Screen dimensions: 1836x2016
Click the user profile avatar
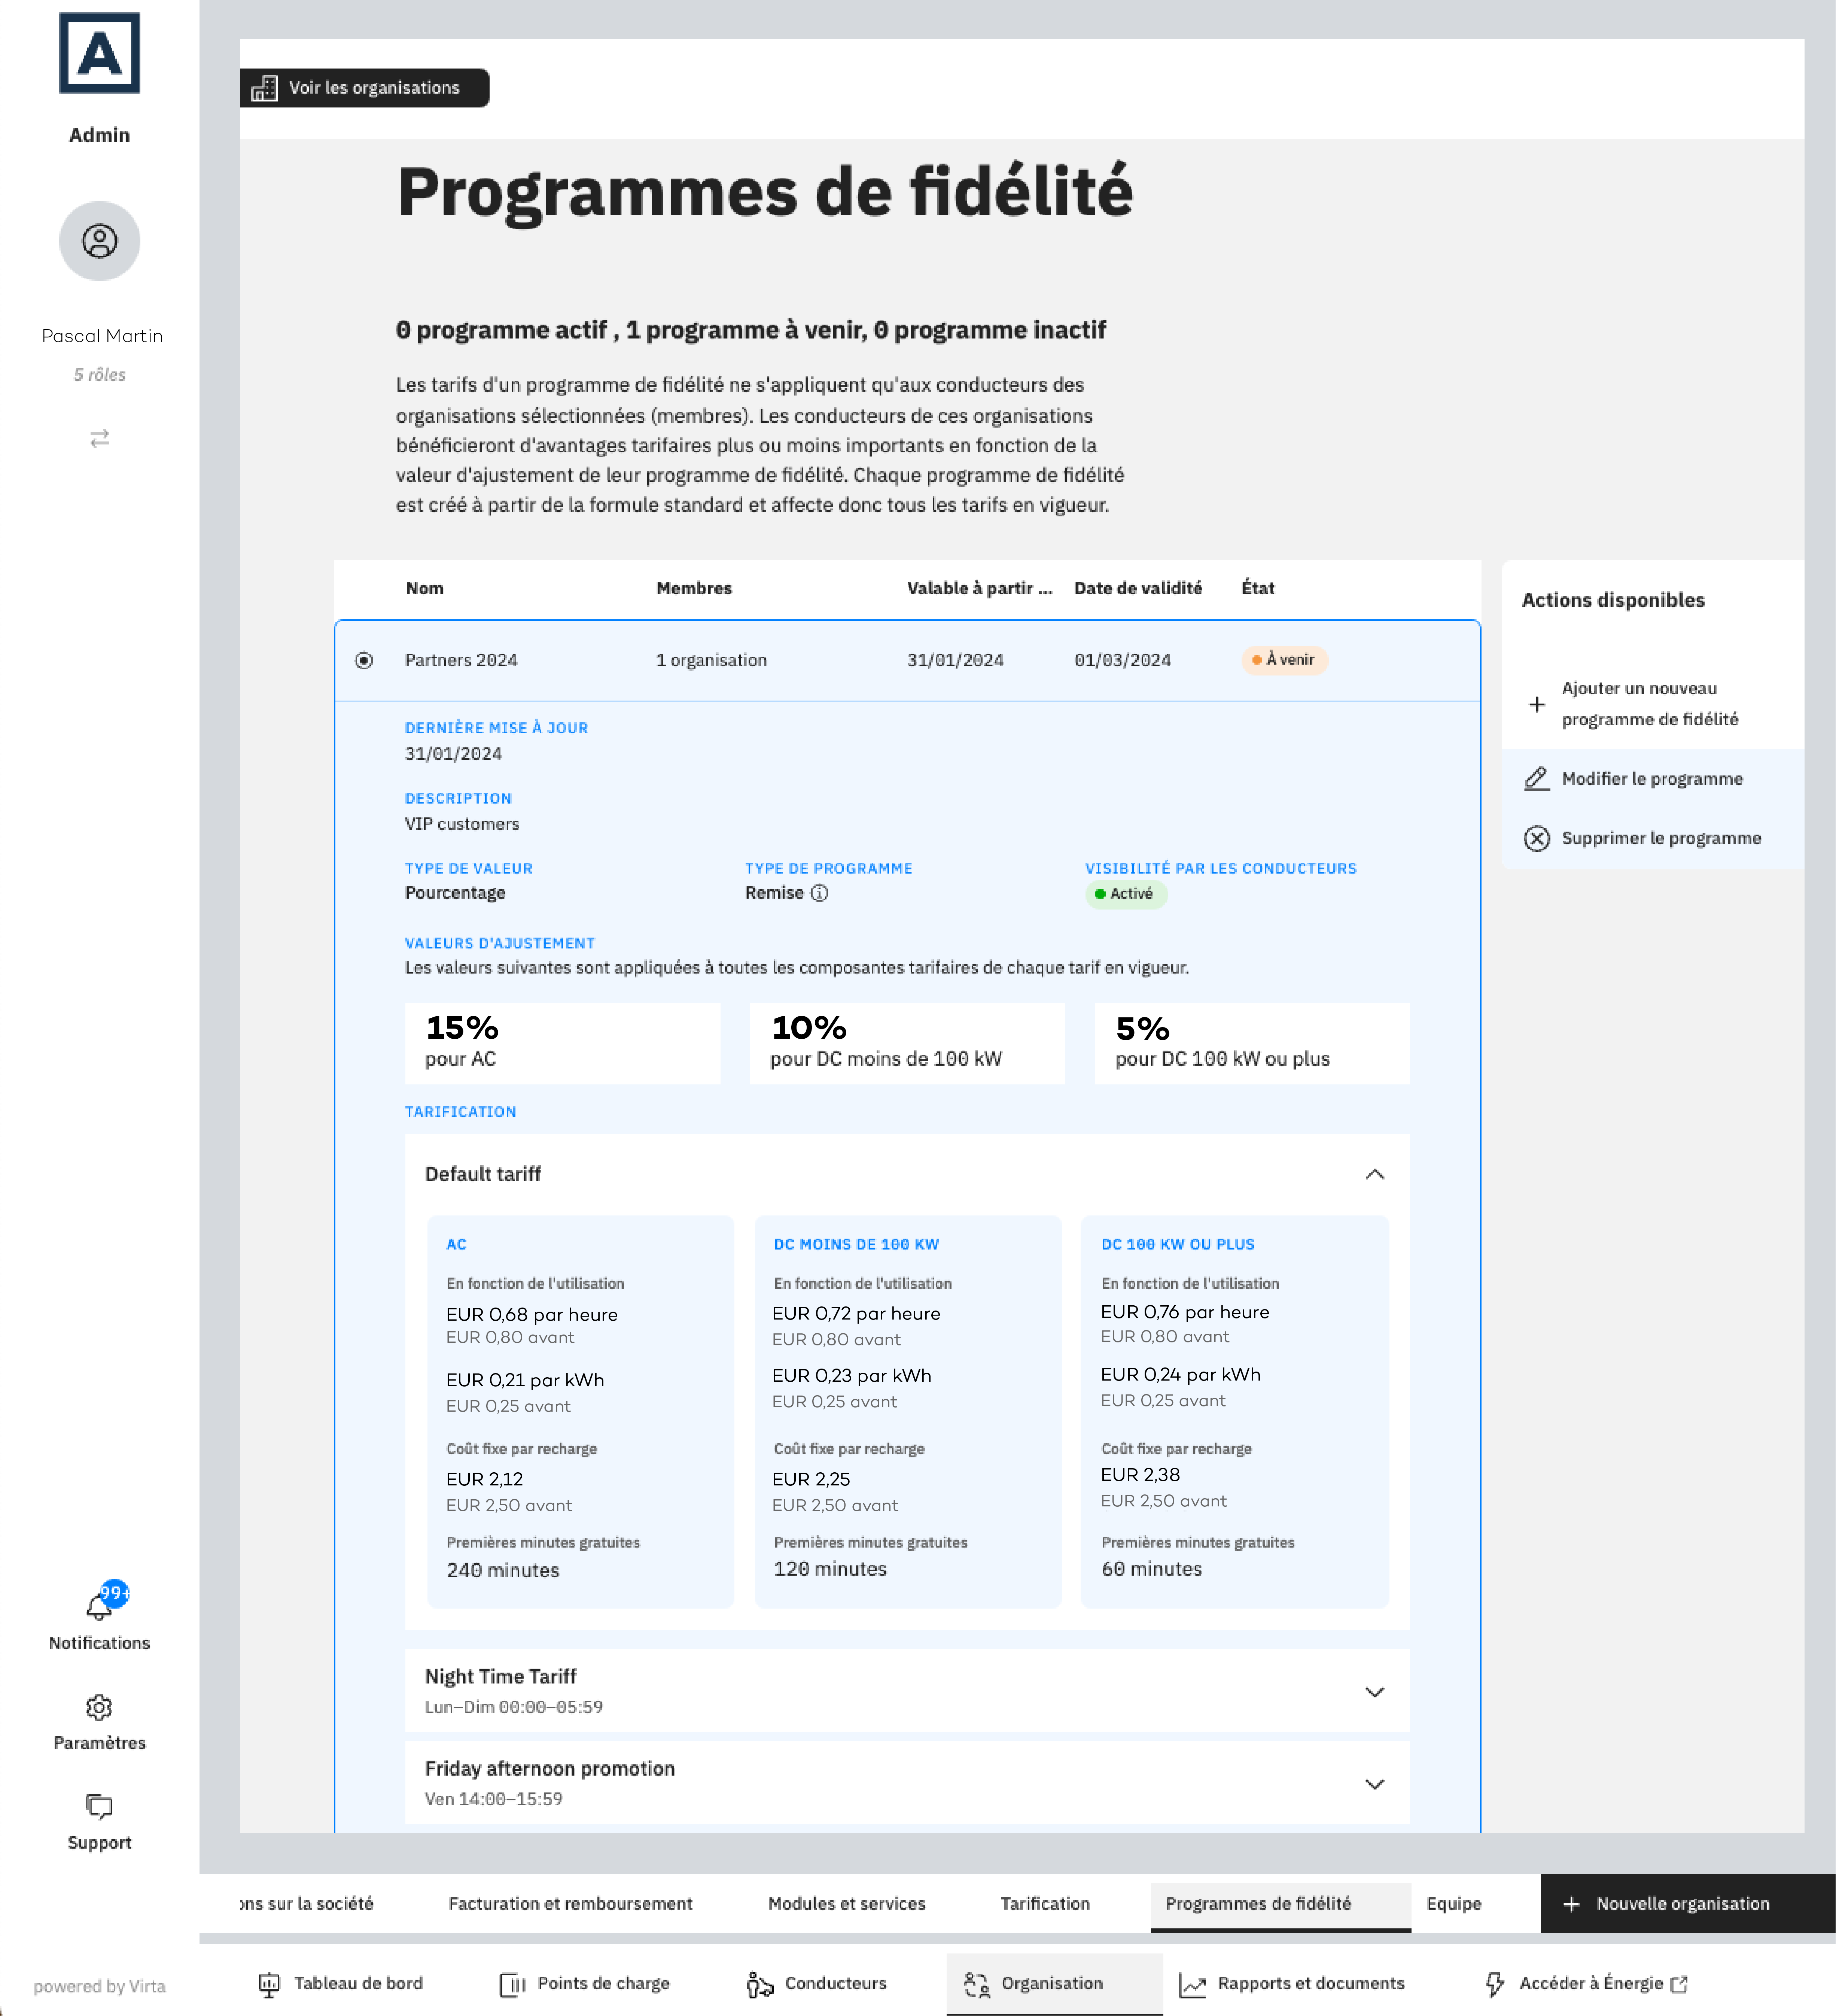(x=100, y=241)
